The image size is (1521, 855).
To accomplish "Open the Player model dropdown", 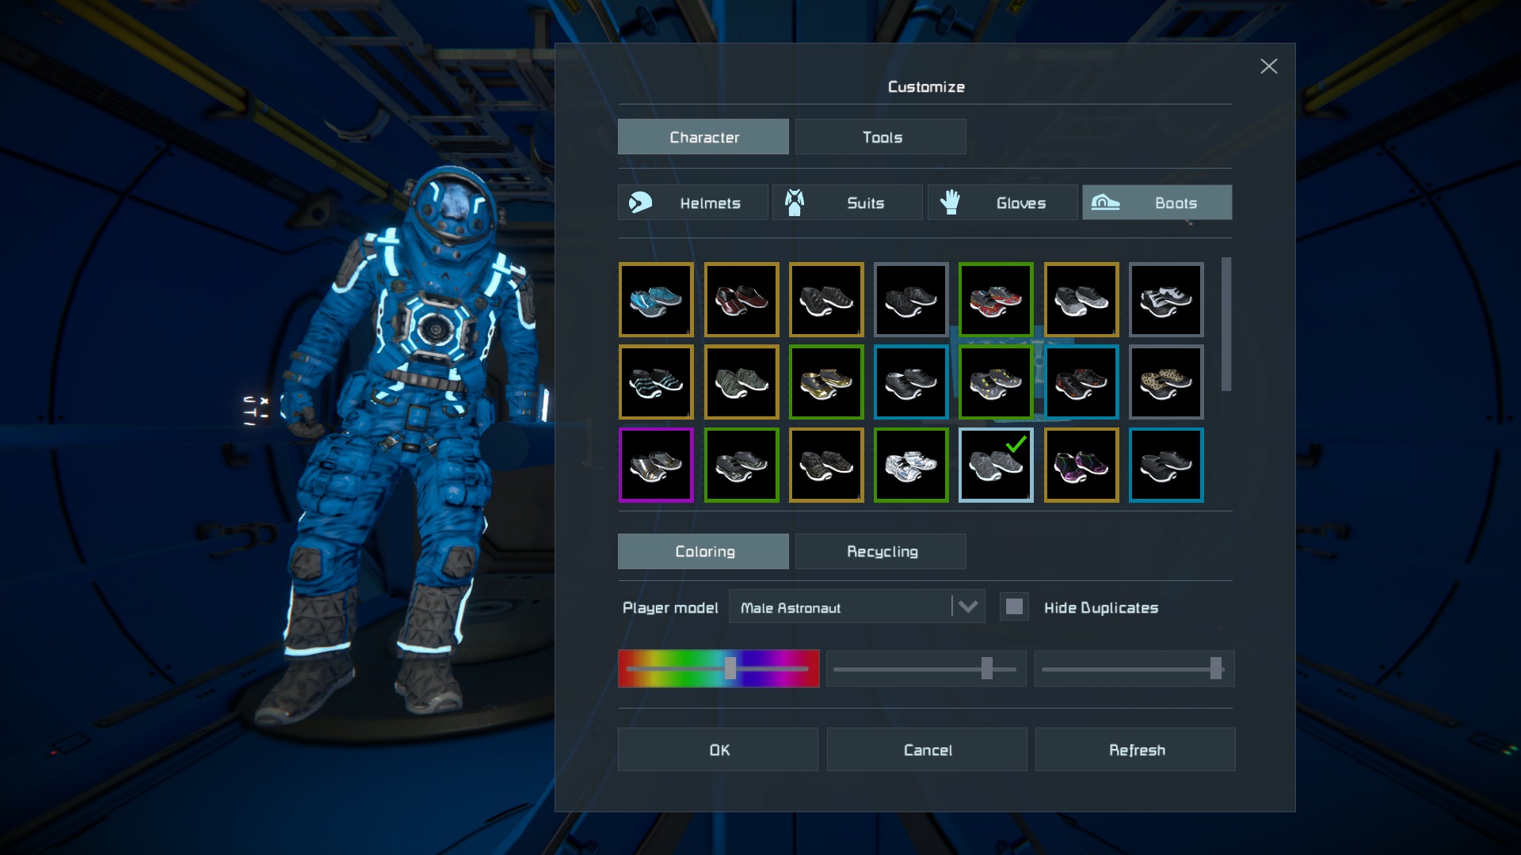I will click(x=840, y=607).
